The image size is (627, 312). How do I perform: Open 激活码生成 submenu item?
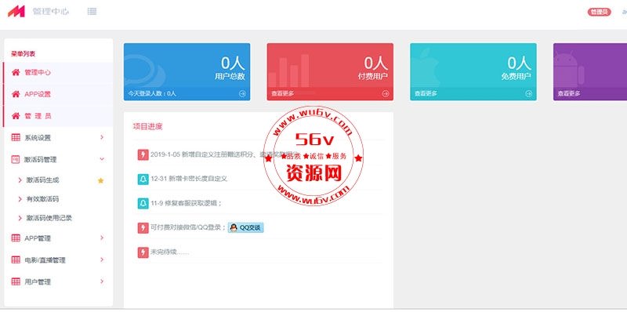pos(43,180)
